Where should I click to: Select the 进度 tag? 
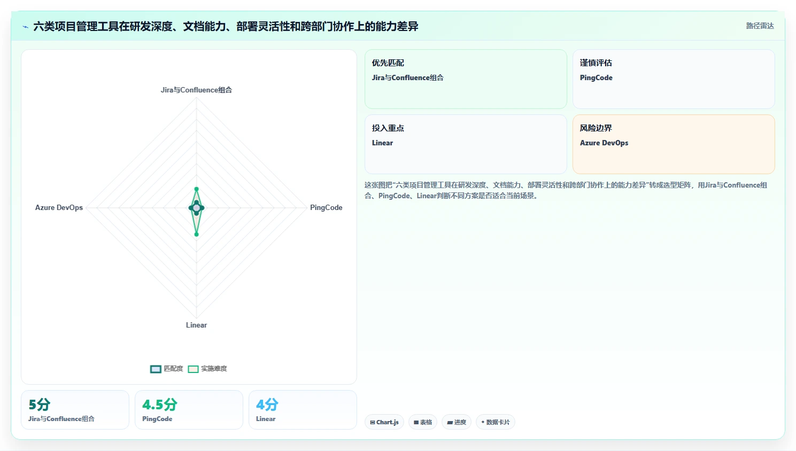point(457,422)
